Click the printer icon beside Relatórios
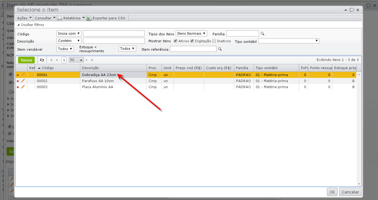This screenshot has height=200, width=378. click(60, 18)
